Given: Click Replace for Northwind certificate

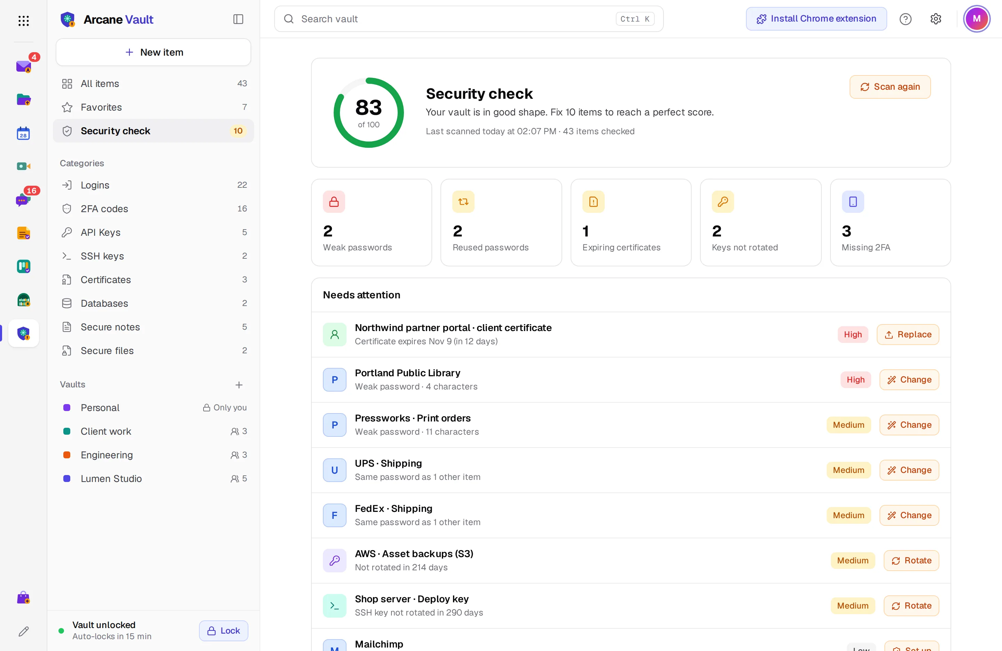Looking at the screenshot, I should coord(908,335).
